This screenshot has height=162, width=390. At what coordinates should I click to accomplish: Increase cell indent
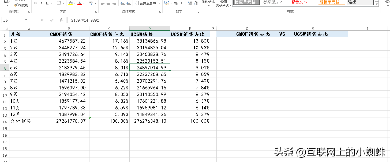[x=129, y=3]
